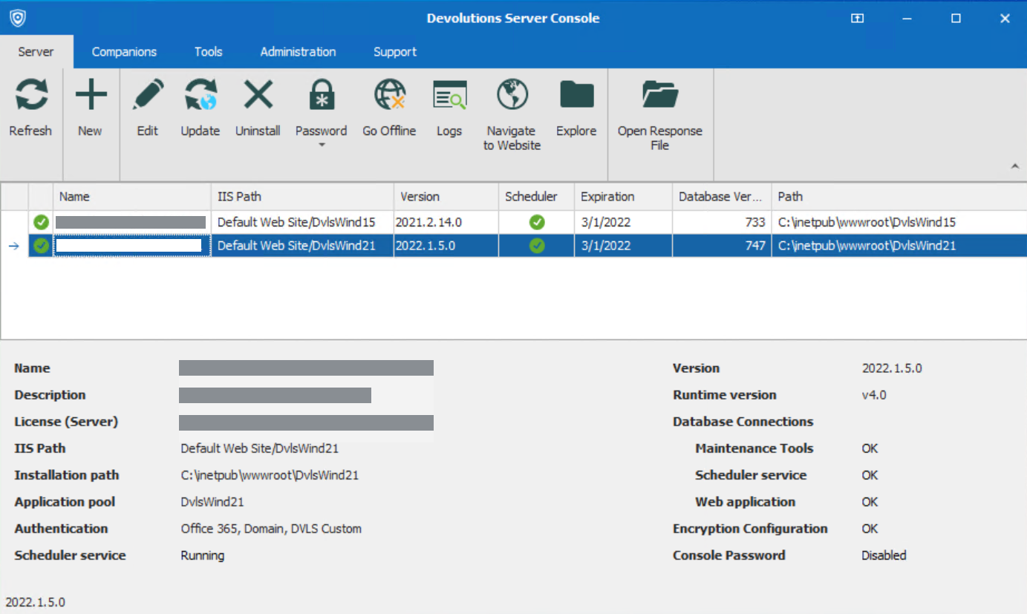
Task: Open the Support tab
Action: [394, 52]
